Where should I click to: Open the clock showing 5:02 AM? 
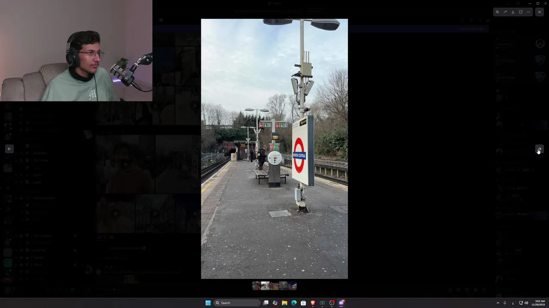(538, 303)
